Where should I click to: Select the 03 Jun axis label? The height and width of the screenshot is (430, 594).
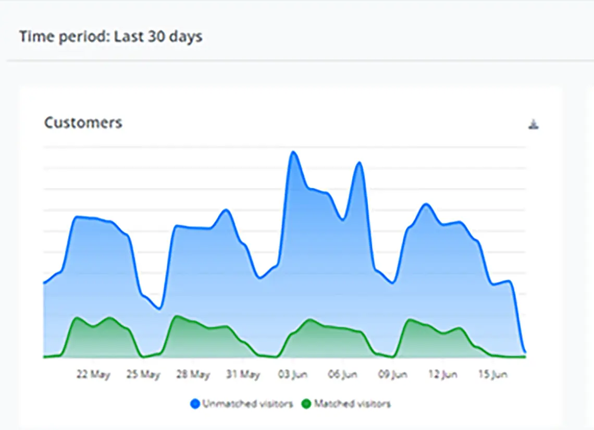293,375
